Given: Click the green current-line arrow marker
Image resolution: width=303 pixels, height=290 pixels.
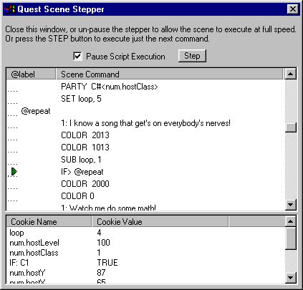Looking at the screenshot, I should coord(14,171).
